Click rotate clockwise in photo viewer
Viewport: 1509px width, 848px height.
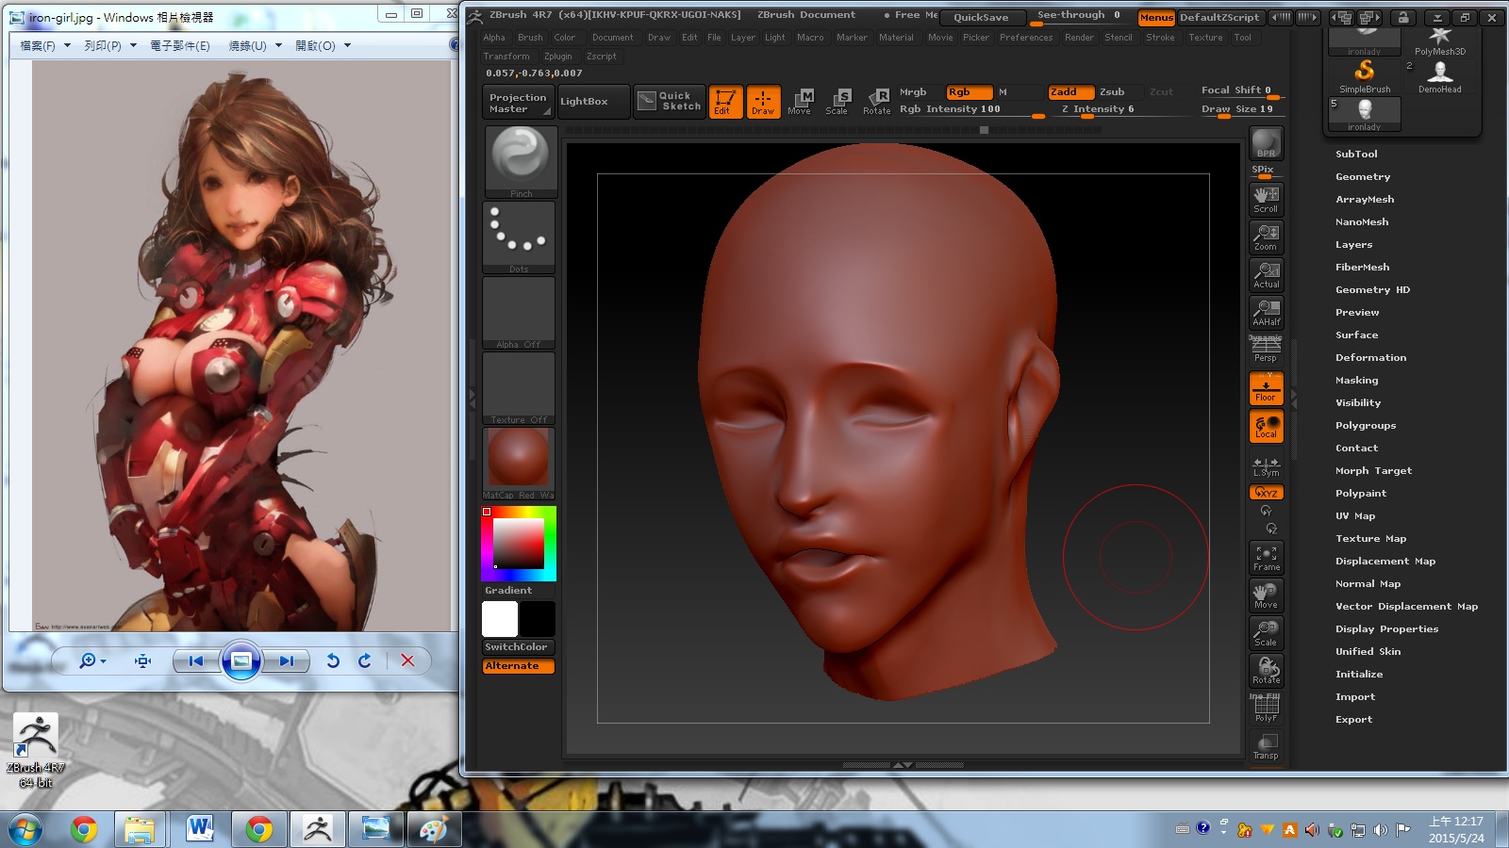(x=365, y=660)
